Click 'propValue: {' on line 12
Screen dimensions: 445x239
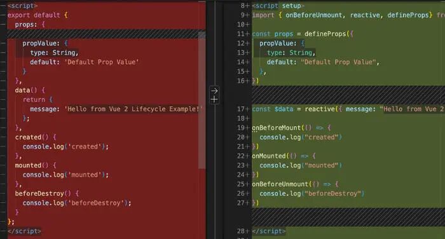[282, 43]
